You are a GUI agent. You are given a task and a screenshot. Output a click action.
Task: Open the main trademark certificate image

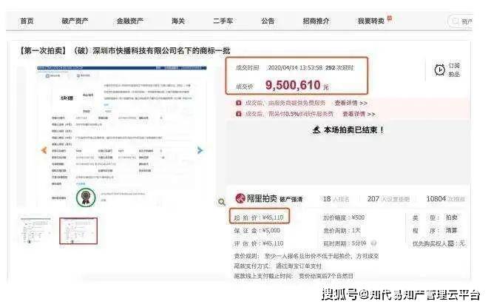point(121,136)
